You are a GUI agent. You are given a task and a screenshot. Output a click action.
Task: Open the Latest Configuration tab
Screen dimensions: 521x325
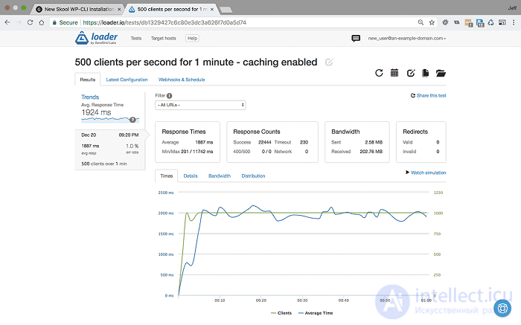pyautogui.click(x=127, y=80)
